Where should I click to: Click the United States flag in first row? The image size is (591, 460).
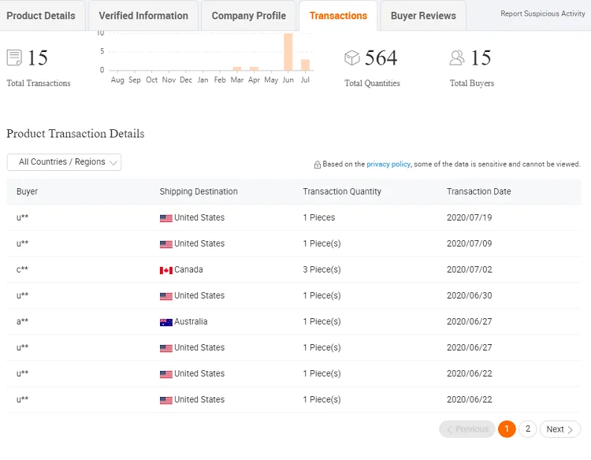point(165,218)
